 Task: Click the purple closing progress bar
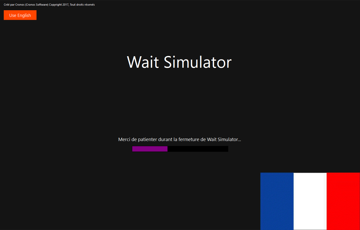pyautogui.click(x=180, y=149)
